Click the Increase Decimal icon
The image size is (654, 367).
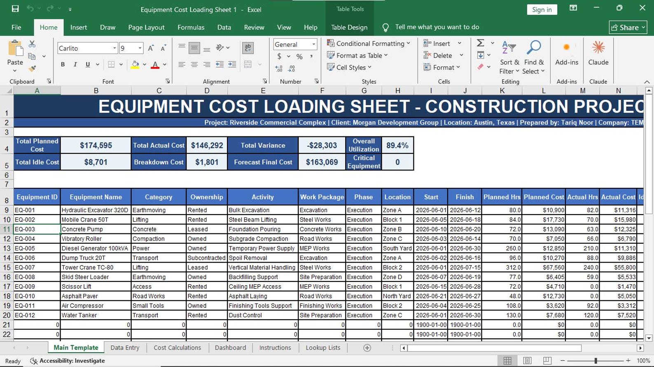click(x=279, y=69)
